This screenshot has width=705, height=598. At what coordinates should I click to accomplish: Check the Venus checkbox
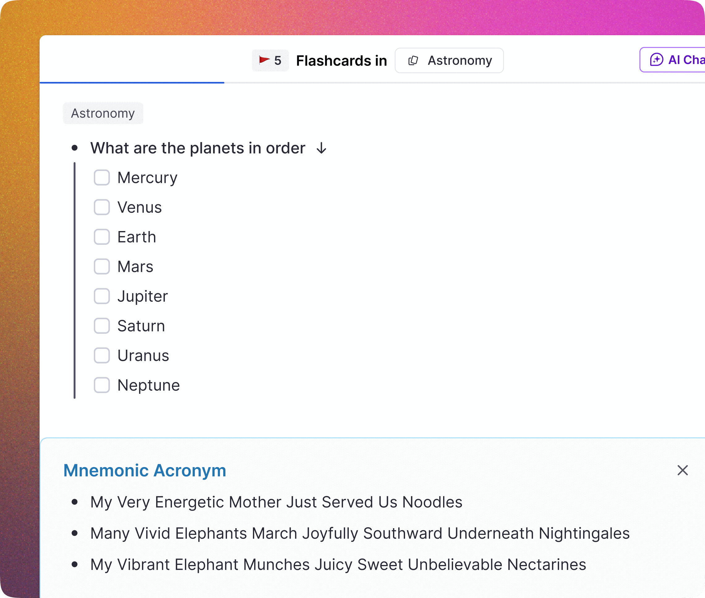tap(101, 207)
